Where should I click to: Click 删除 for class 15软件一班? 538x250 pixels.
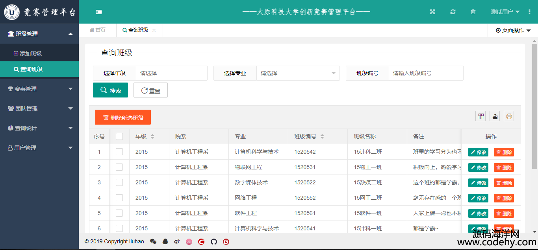[x=504, y=213]
